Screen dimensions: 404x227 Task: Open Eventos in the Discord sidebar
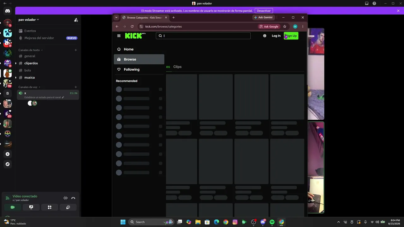point(48,31)
